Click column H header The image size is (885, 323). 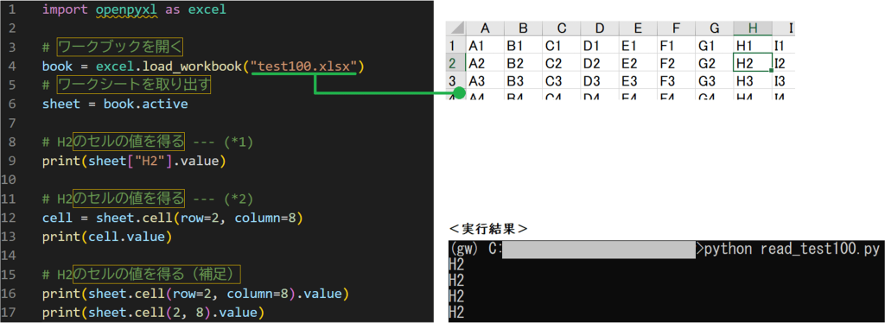[x=753, y=28]
